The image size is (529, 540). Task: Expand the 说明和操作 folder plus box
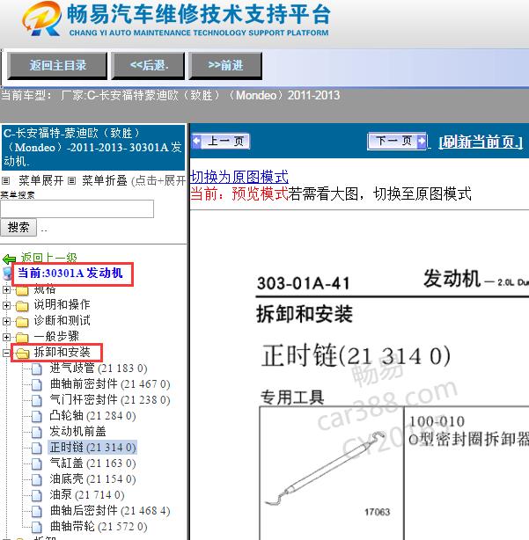pos(6,305)
